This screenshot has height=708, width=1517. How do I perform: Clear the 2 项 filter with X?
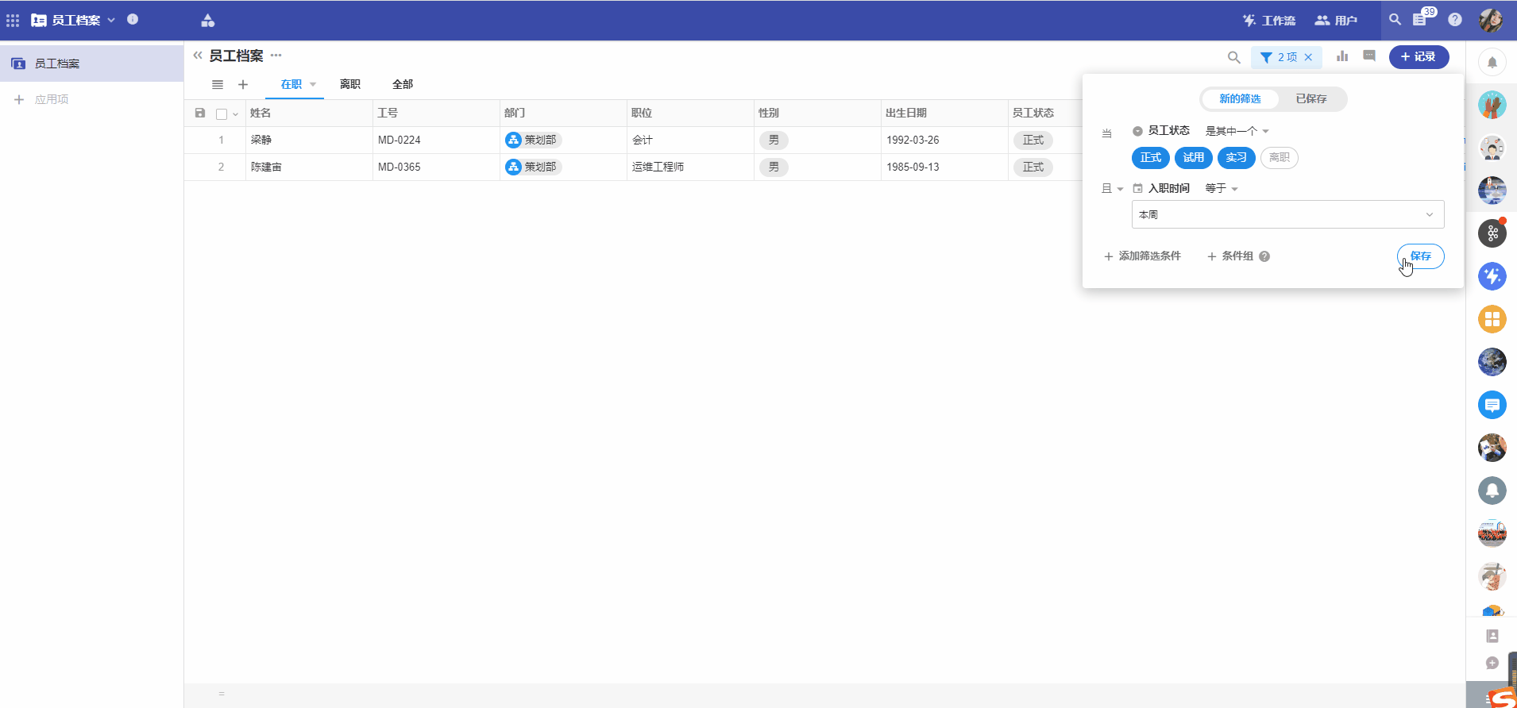(x=1308, y=57)
